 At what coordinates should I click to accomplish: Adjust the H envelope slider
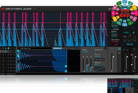[87, 65]
